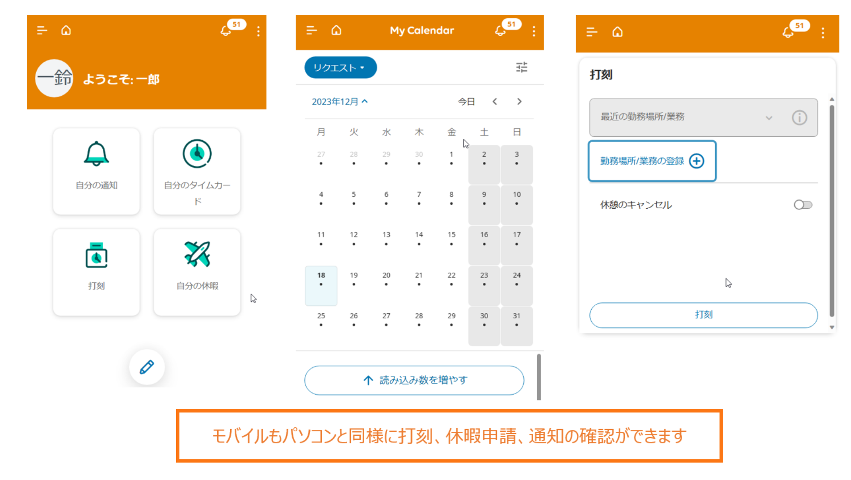
Task: Open notification bell in 打刻 panel header
Action: pos(788,32)
